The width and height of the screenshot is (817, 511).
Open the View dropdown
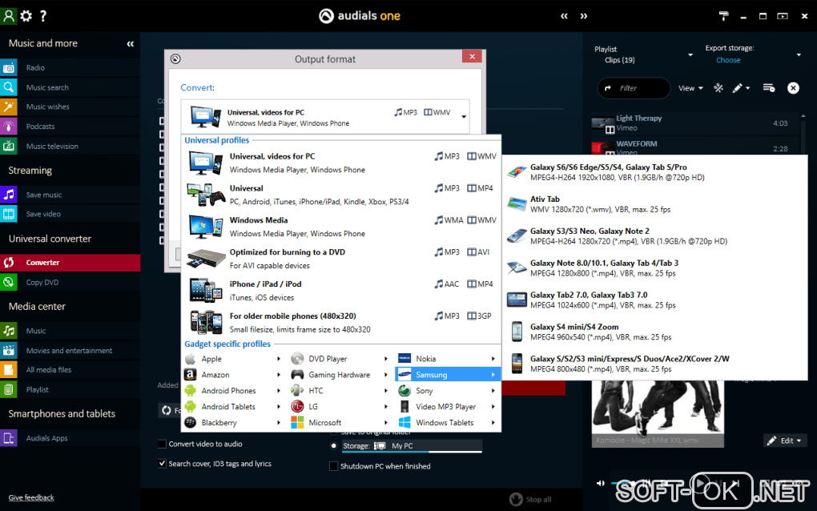coord(690,88)
